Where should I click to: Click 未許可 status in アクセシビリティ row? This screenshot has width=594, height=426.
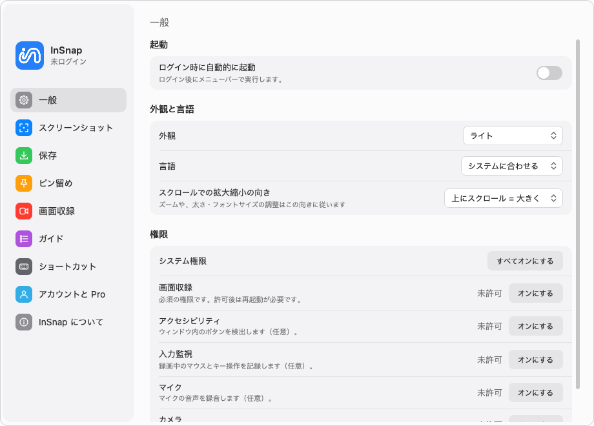[x=489, y=327]
